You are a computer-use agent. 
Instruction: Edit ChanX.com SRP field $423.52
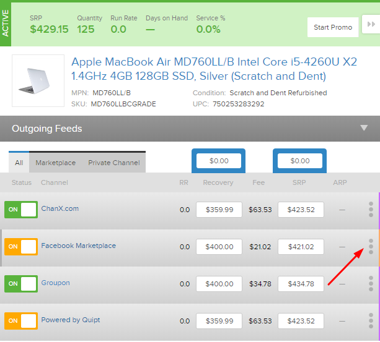pos(301,210)
